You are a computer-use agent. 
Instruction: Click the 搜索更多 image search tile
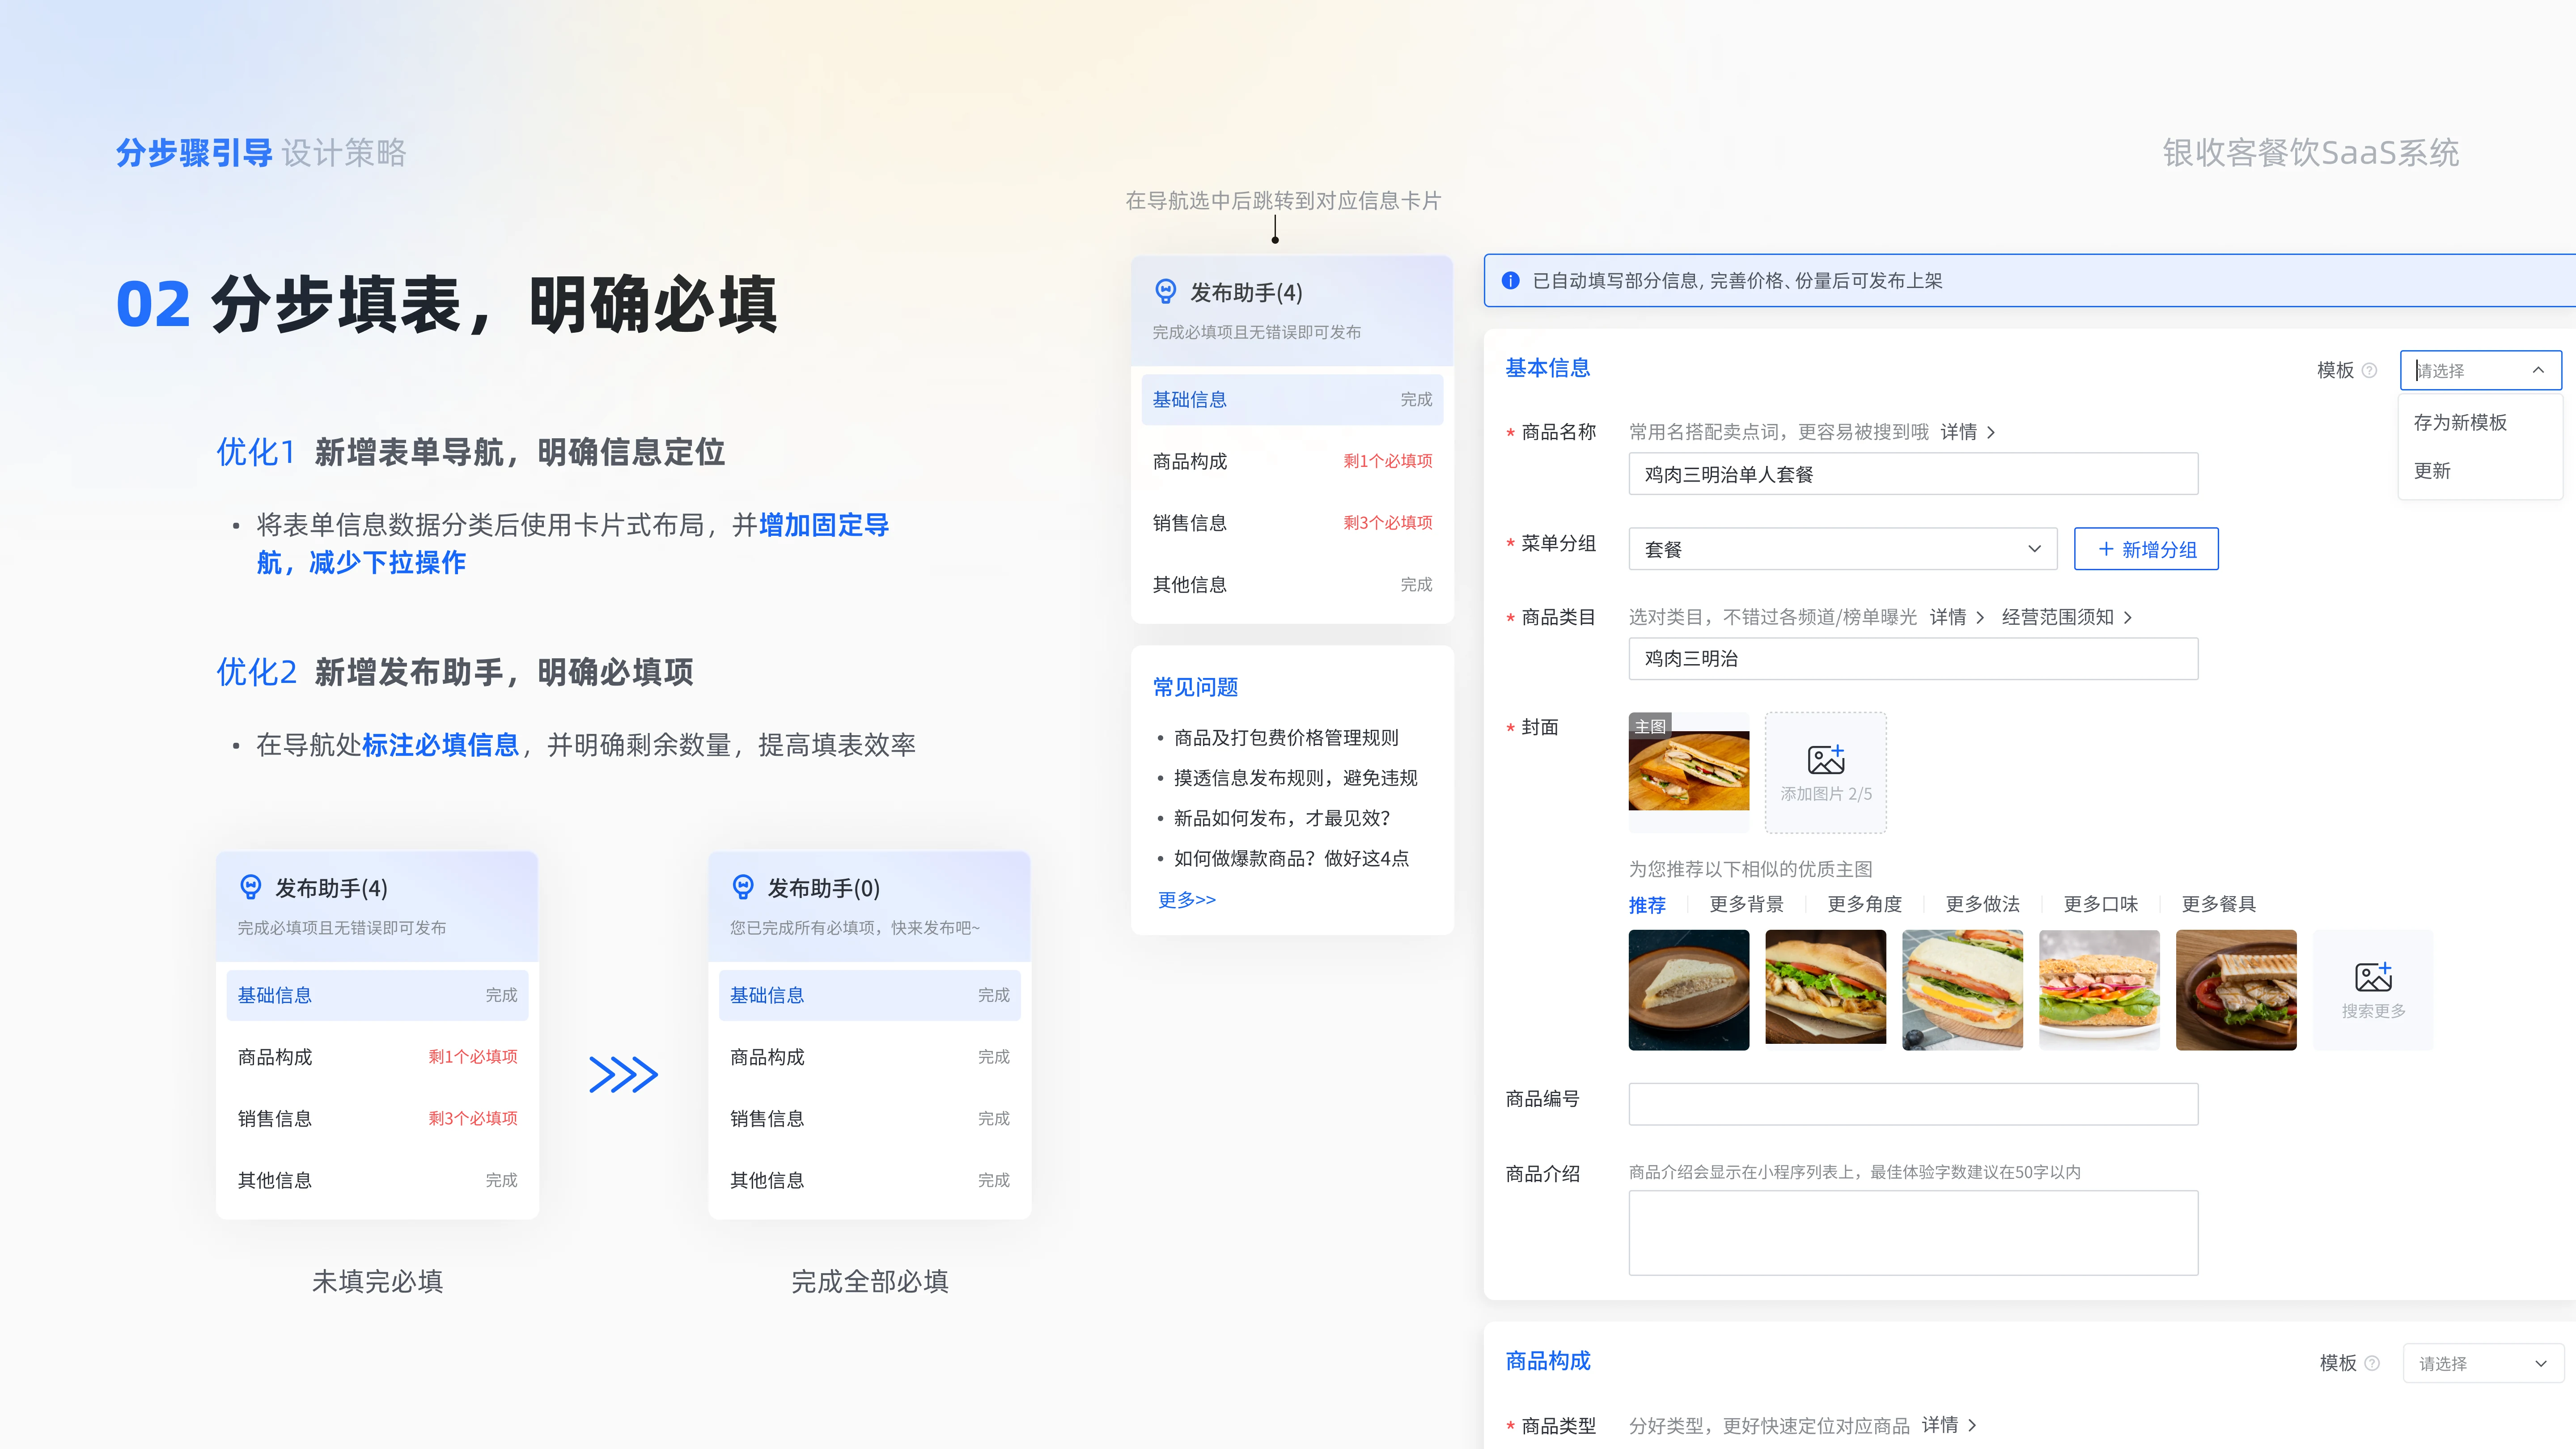(x=2373, y=990)
